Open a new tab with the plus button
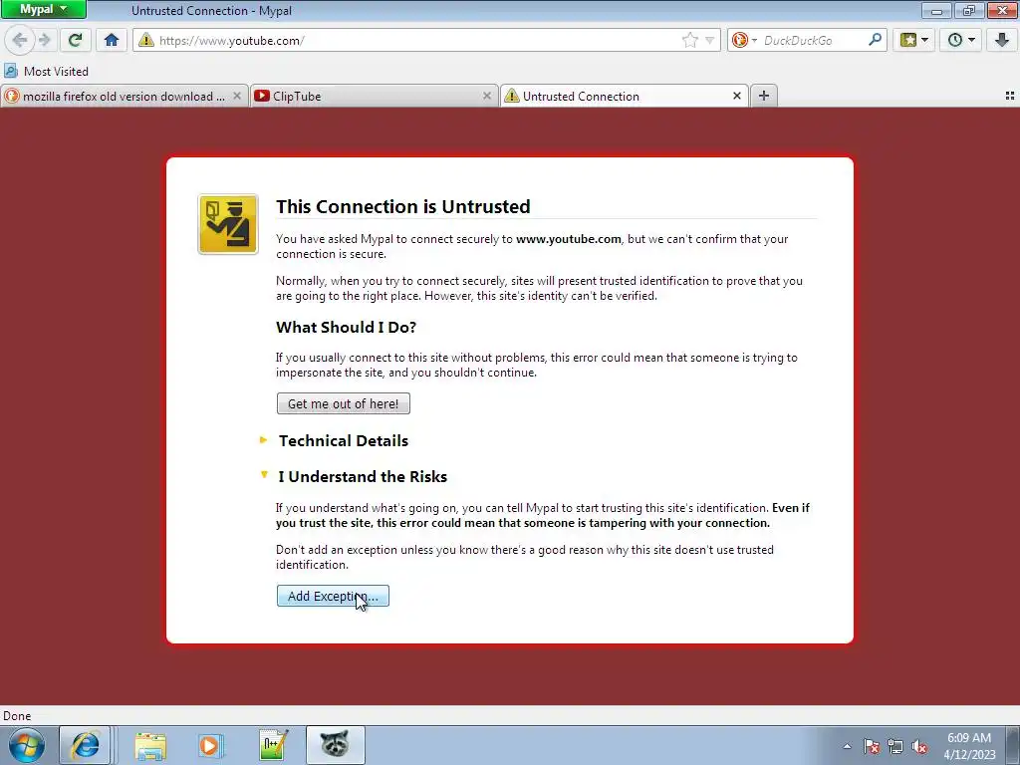Viewport: 1020px width, 765px height. tap(764, 96)
